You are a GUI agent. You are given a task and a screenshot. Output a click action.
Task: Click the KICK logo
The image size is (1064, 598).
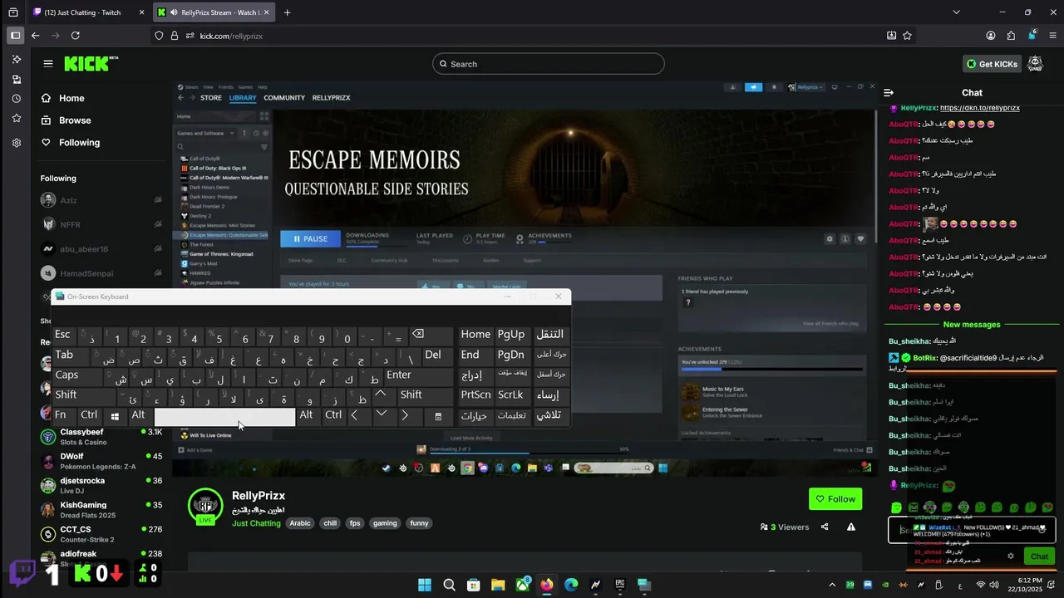pyautogui.click(x=91, y=63)
